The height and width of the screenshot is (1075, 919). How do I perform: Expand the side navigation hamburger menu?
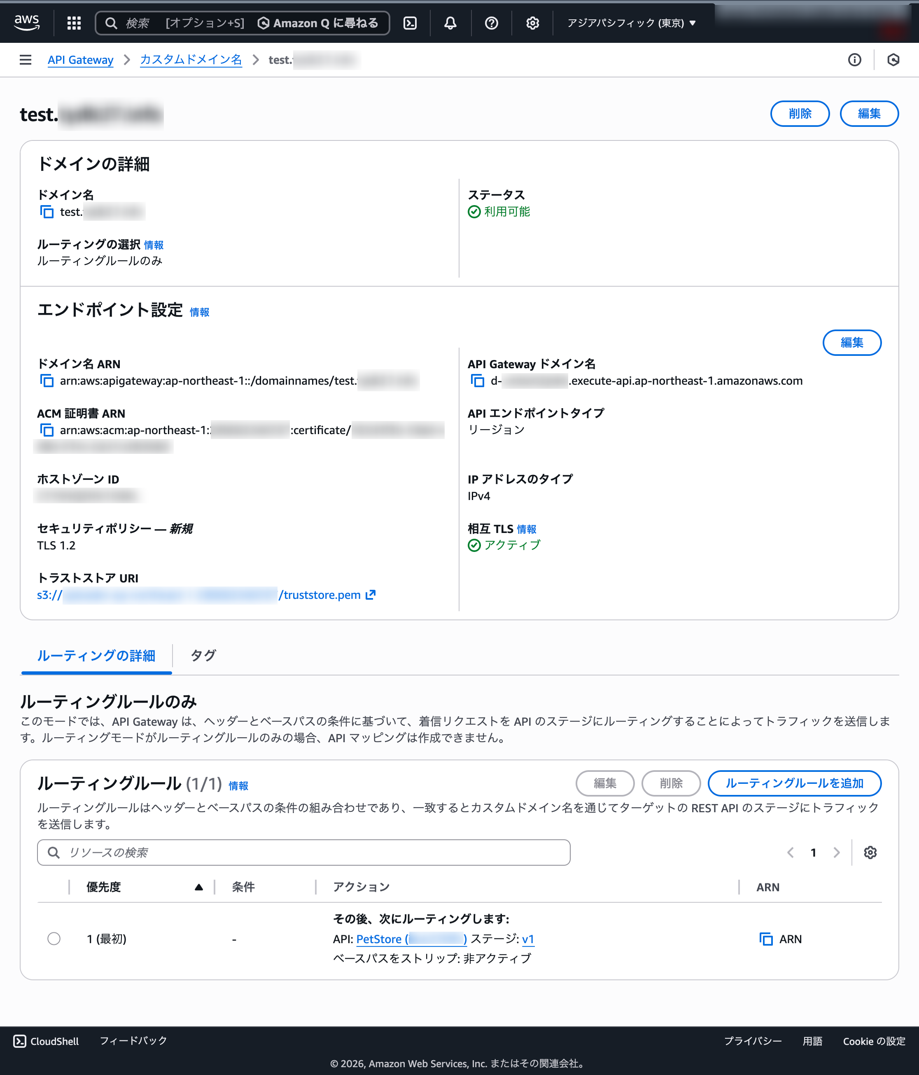[x=26, y=60]
